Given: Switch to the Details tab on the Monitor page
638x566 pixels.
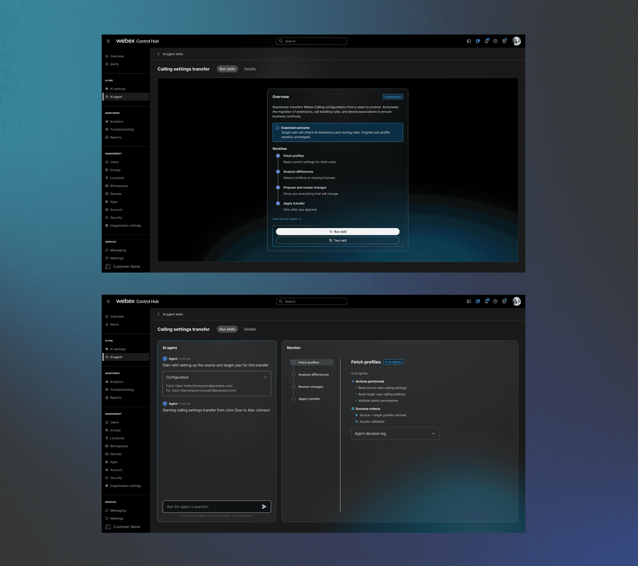Looking at the screenshot, I should 250,329.
